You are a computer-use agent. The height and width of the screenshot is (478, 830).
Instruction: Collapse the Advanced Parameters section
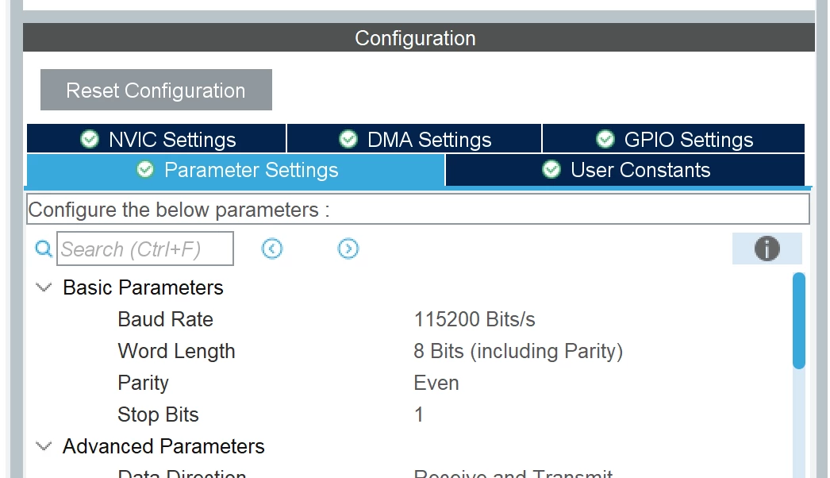pos(44,446)
